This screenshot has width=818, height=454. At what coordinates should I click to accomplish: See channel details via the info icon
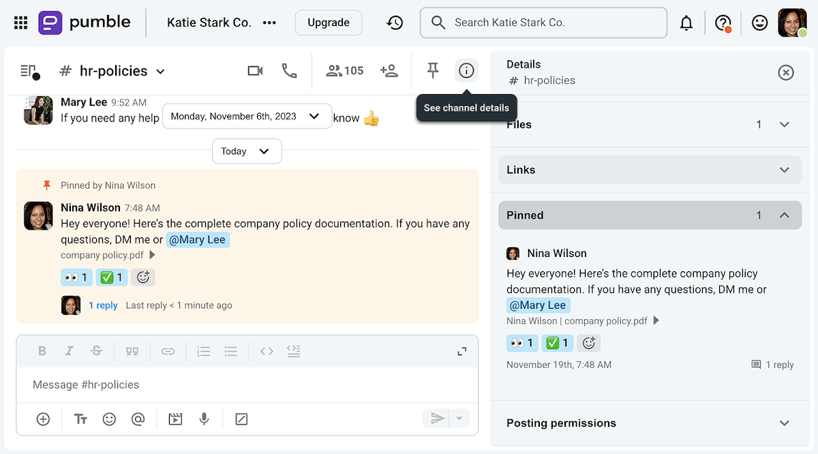[466, 70]
